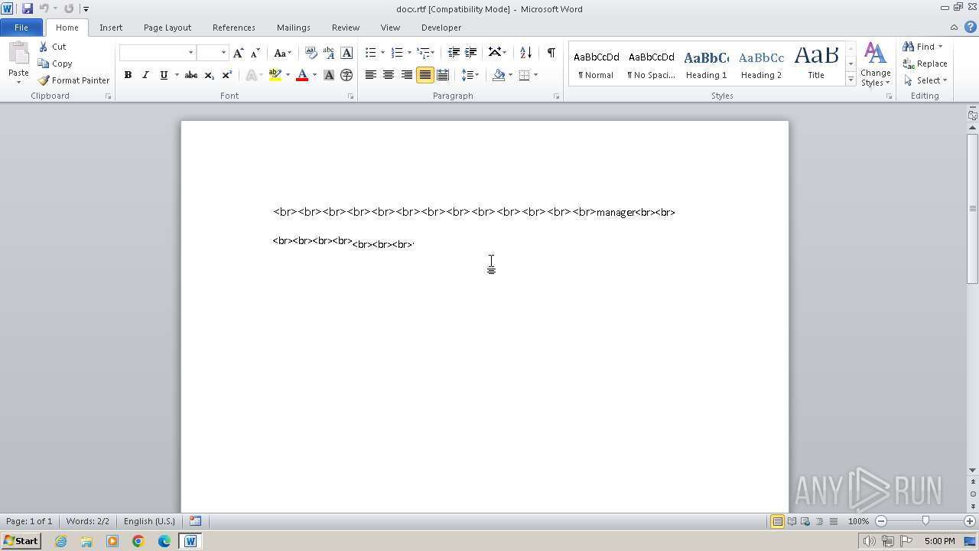Image resolution: width=979 pixels, height=551 pixels.
Task: Click the Decrease Indent icon
Action: click(x=454, y=53)
